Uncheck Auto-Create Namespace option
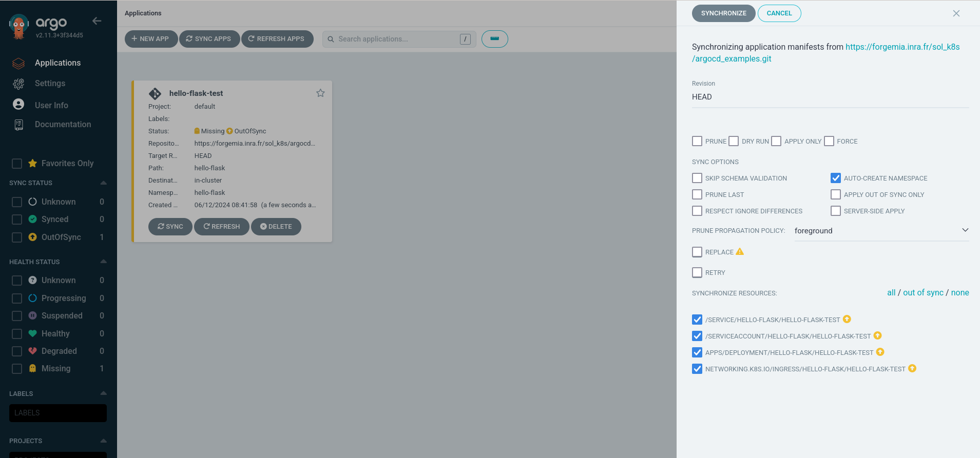Viewport: 980px width, 458px height. point(836,178)
